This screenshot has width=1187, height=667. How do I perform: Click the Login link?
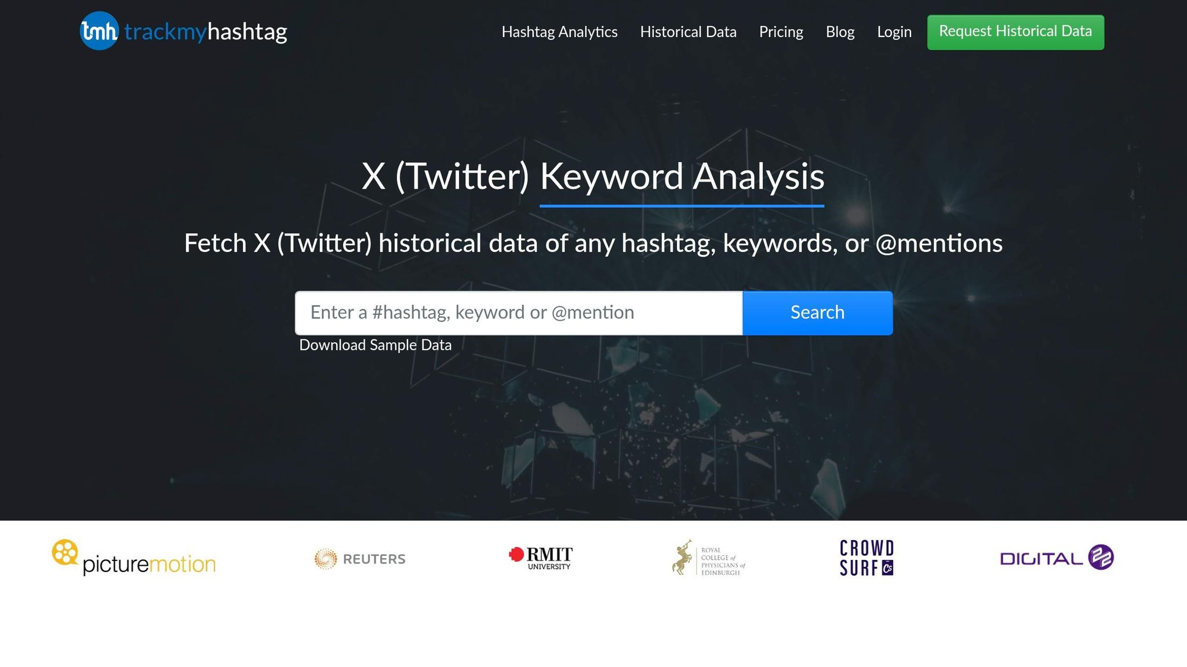coord(894,32)
